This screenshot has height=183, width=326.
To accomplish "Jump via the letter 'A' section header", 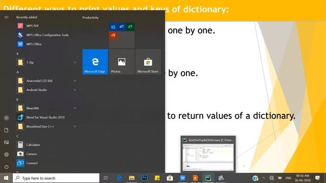I will coord(17,72).
